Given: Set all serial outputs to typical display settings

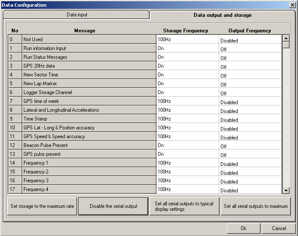Looking at the screenshot, I should [x=184, y=206].
